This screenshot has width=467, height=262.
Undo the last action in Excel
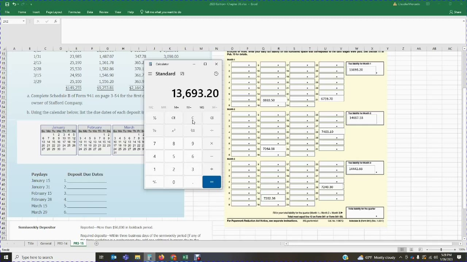pyautogui.click(x=14, y=4)
